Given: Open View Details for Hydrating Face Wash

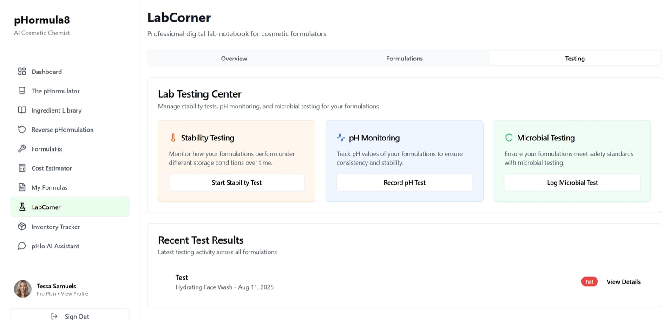Looking at the screenshot, I should click(x=623, y=282).
